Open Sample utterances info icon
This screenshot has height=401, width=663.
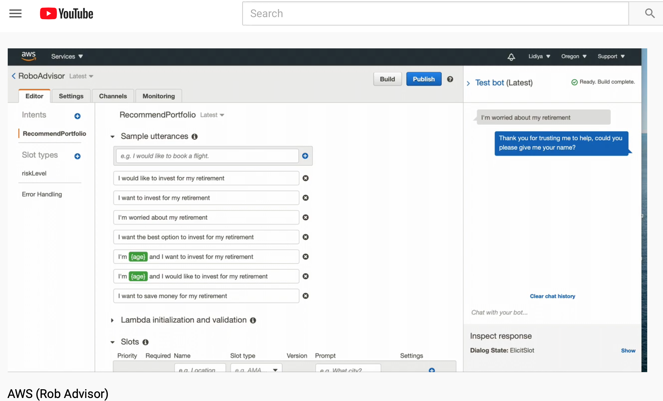pyautogui.click(x=194, y=137)
